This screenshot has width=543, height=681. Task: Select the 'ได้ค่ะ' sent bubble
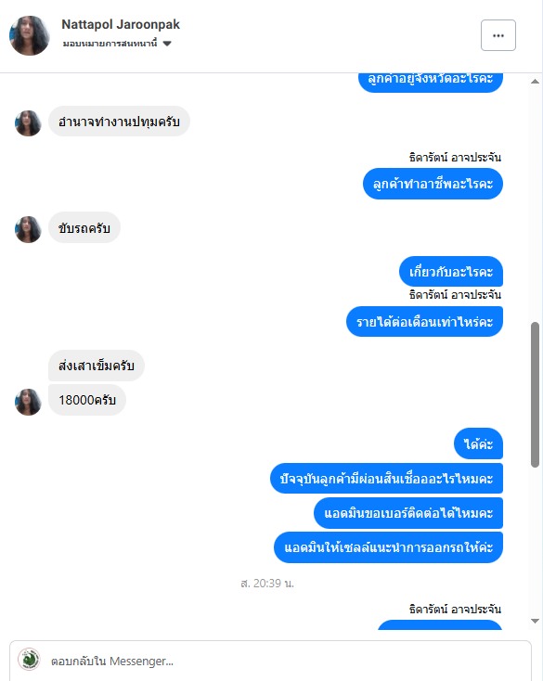coord(478,443)
